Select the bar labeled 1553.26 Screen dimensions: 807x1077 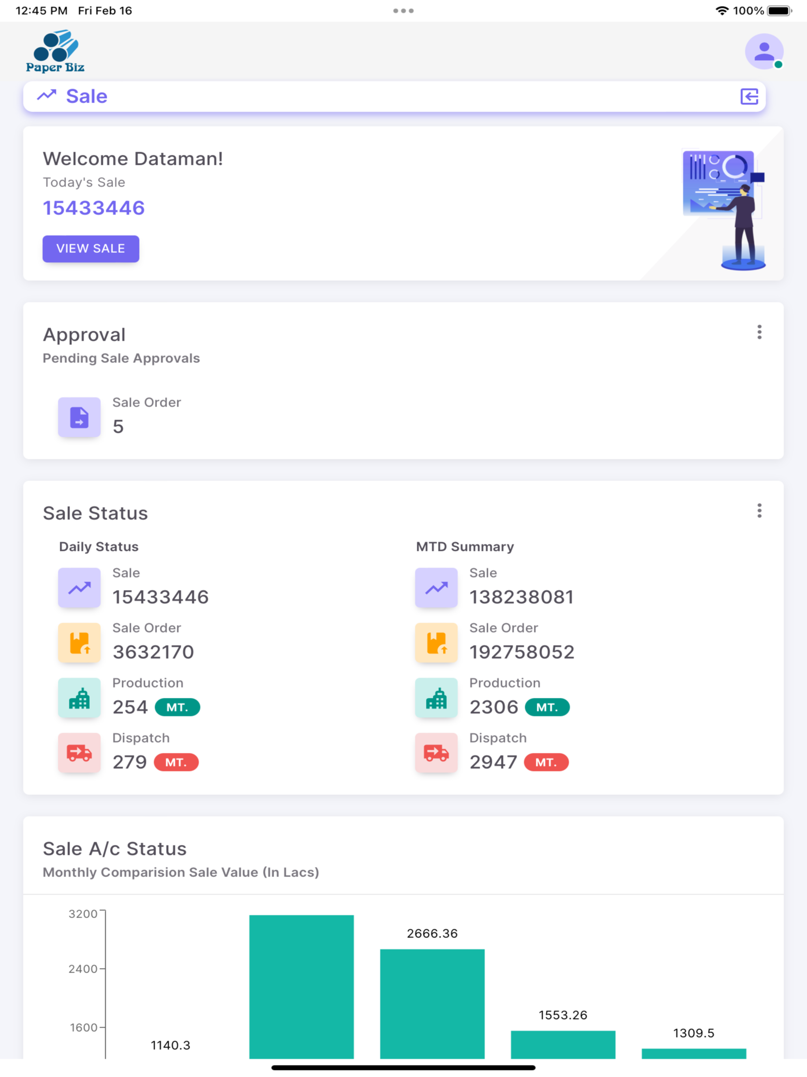563,1044
